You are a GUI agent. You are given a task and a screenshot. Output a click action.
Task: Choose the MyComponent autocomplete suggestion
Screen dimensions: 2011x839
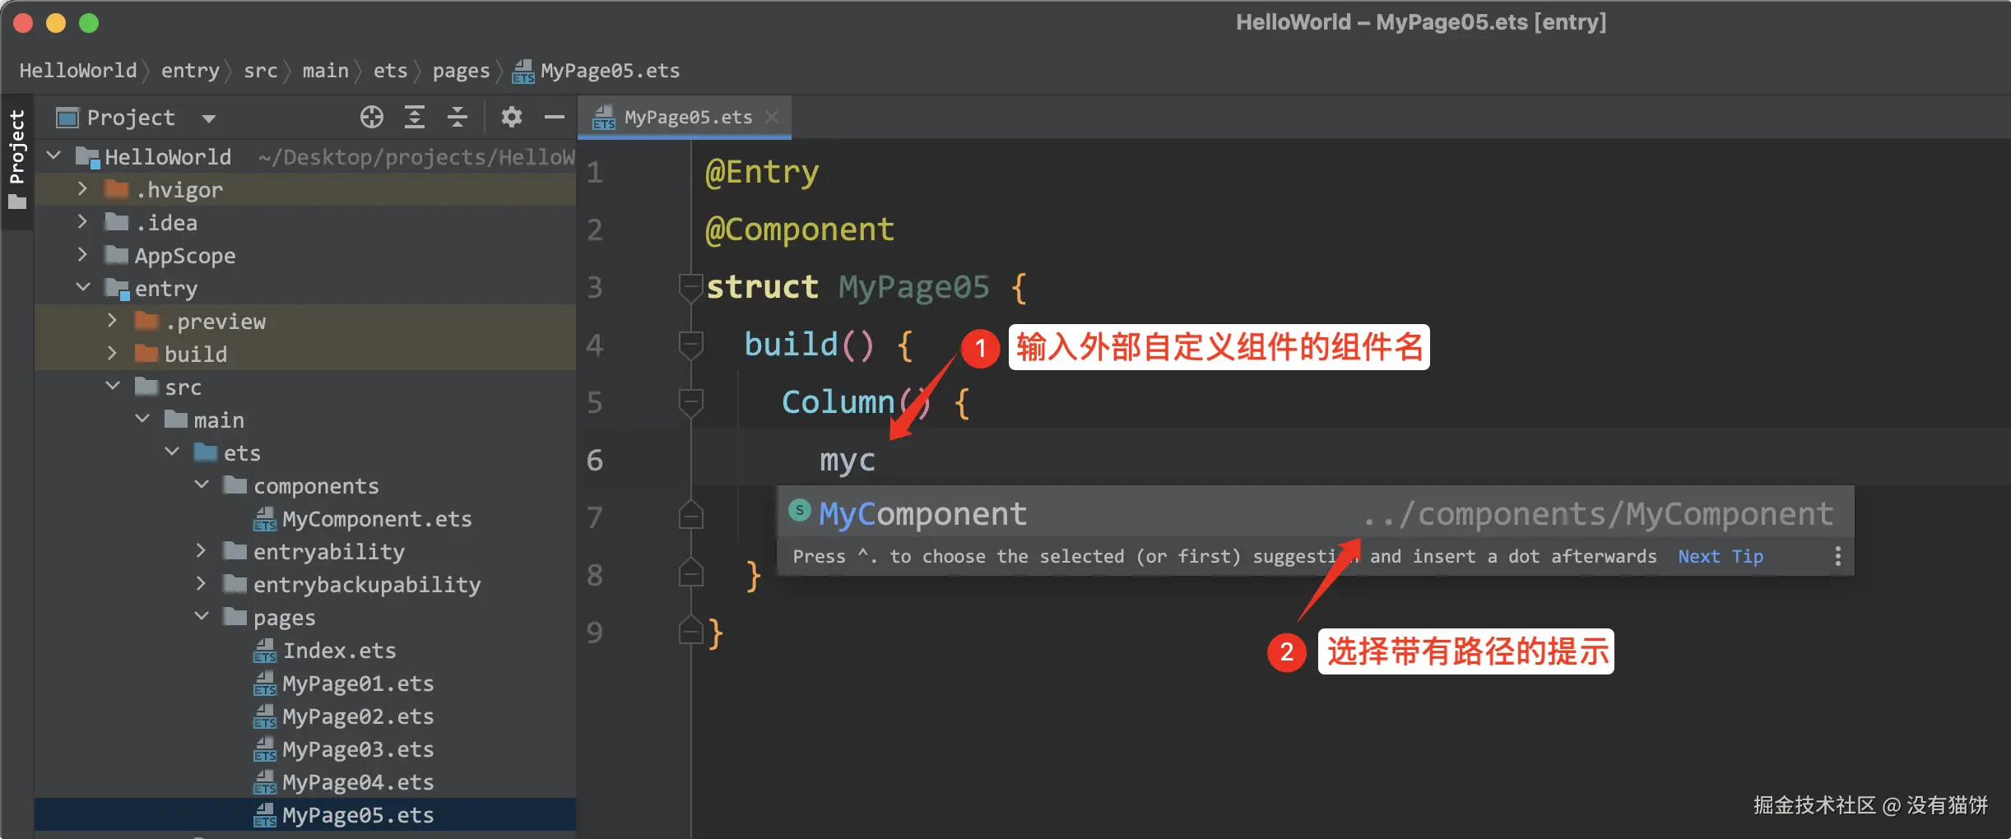[1315, 514]
